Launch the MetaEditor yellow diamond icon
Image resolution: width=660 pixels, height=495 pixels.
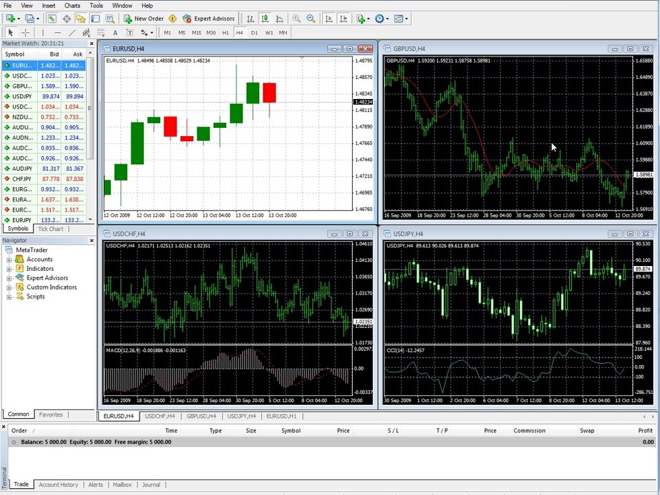[173, 19]
